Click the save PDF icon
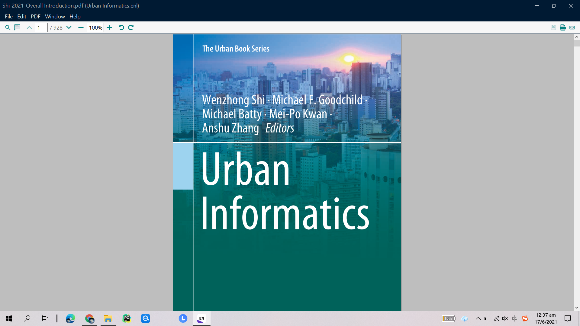 553,27
